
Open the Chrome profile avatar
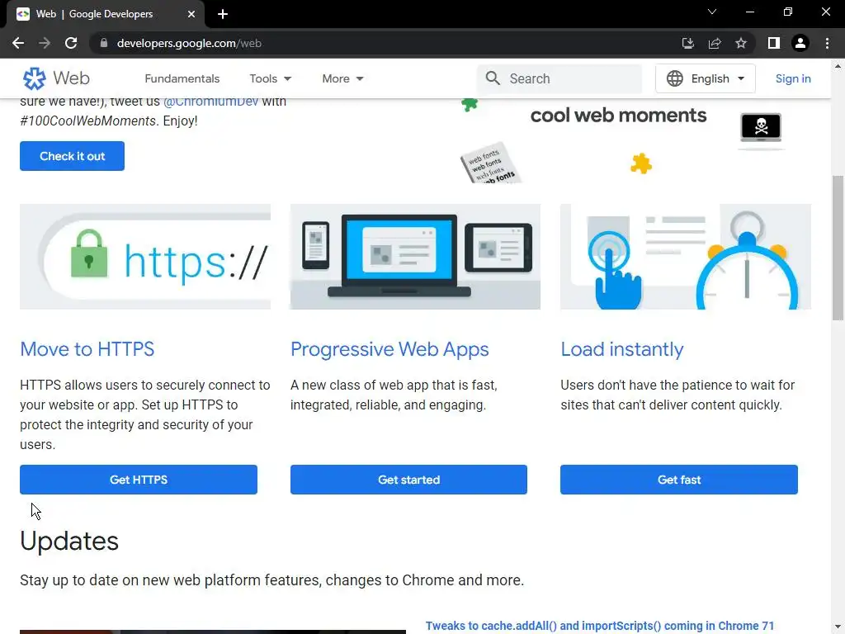[x=800, y=43]
